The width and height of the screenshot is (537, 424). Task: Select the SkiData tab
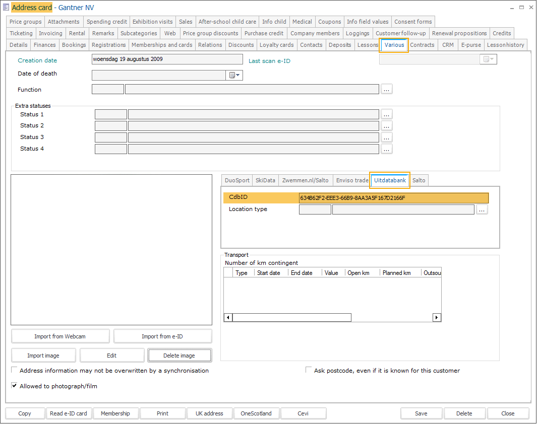click(x=265, y=180)
